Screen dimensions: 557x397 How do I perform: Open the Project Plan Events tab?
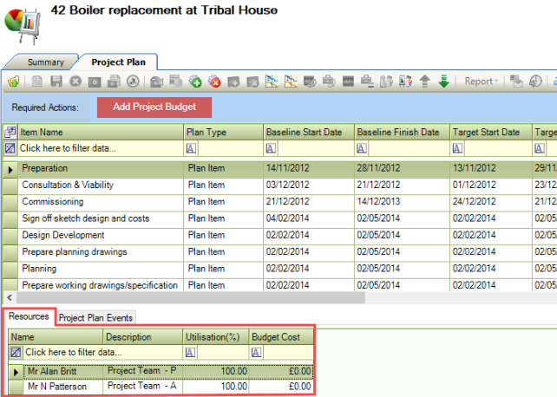pyautogui.click(x=95, y=318)
